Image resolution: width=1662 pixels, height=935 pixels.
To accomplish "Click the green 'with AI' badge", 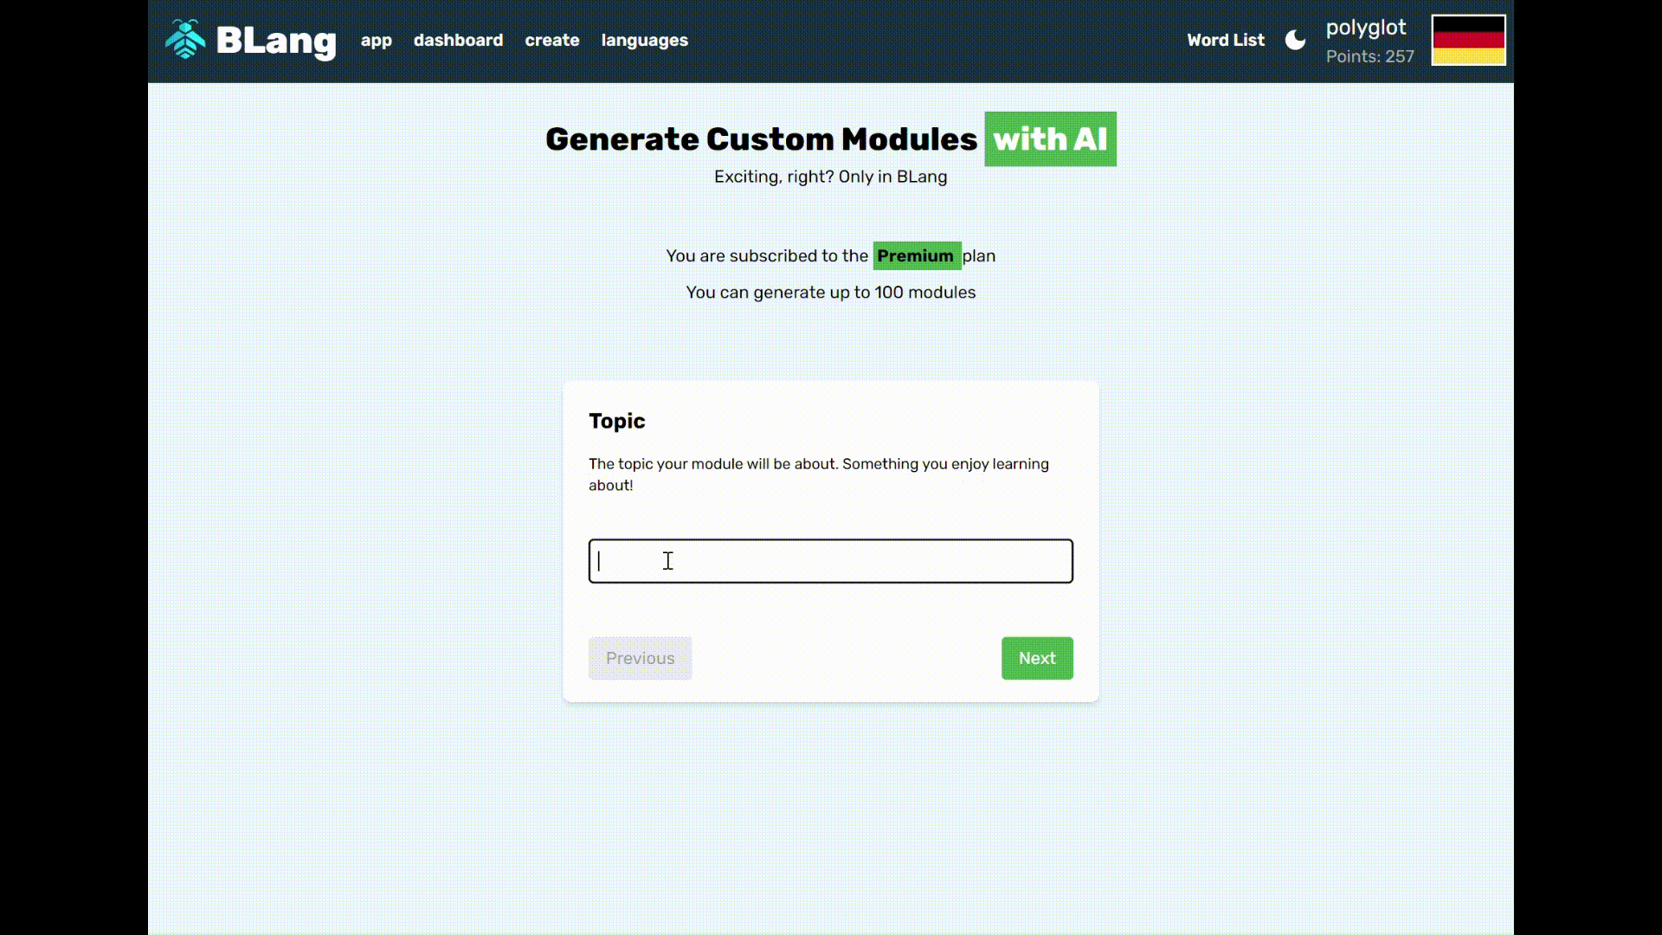I will (1050, 139).
